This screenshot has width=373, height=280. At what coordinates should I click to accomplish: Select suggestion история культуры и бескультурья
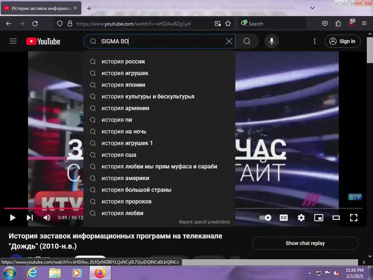pyautogui.click(x=160, y=96)
